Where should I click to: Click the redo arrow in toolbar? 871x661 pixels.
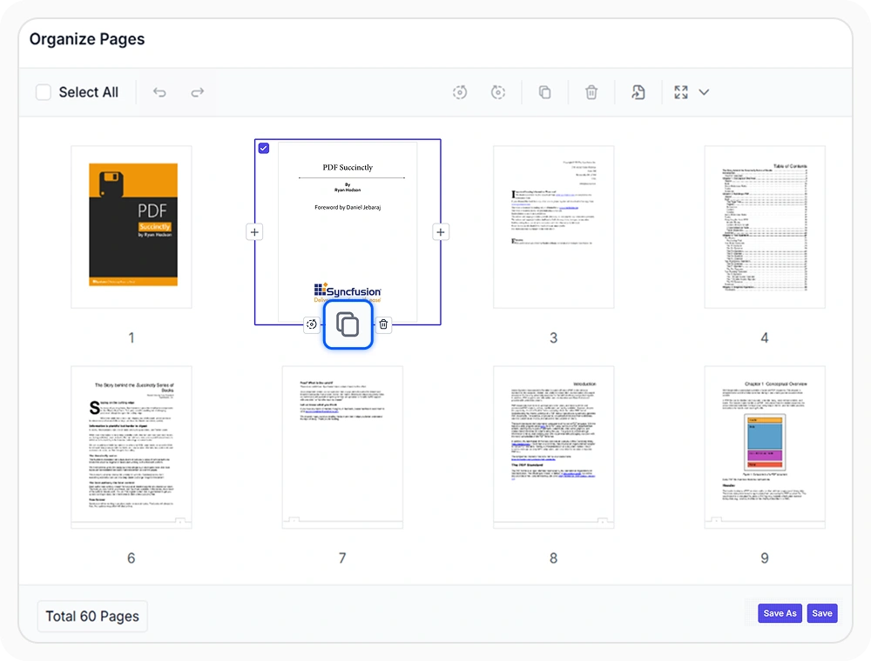[197, 92]
